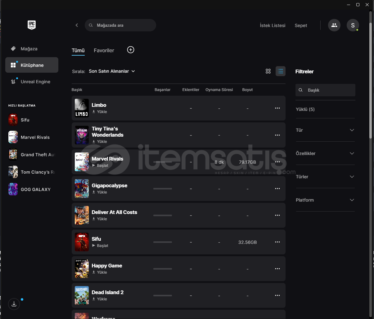Start Marvel Rivals with Başlat

[100, 166]
